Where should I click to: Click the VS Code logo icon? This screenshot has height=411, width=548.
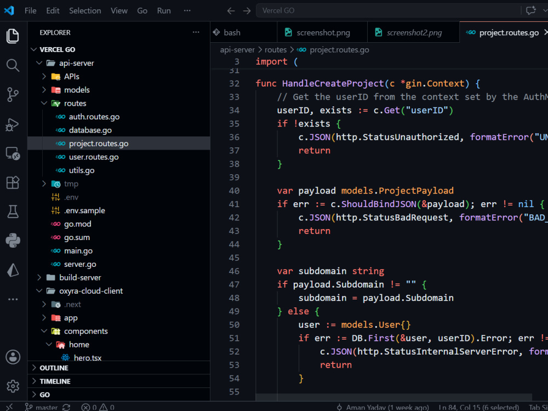(x=9, y=10)
